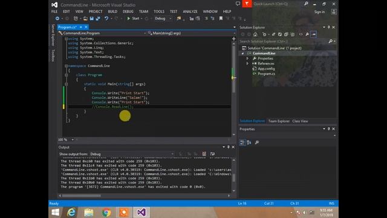Toggle Word Wrap in Output panel
387x218 pixels.
point(212,154)
